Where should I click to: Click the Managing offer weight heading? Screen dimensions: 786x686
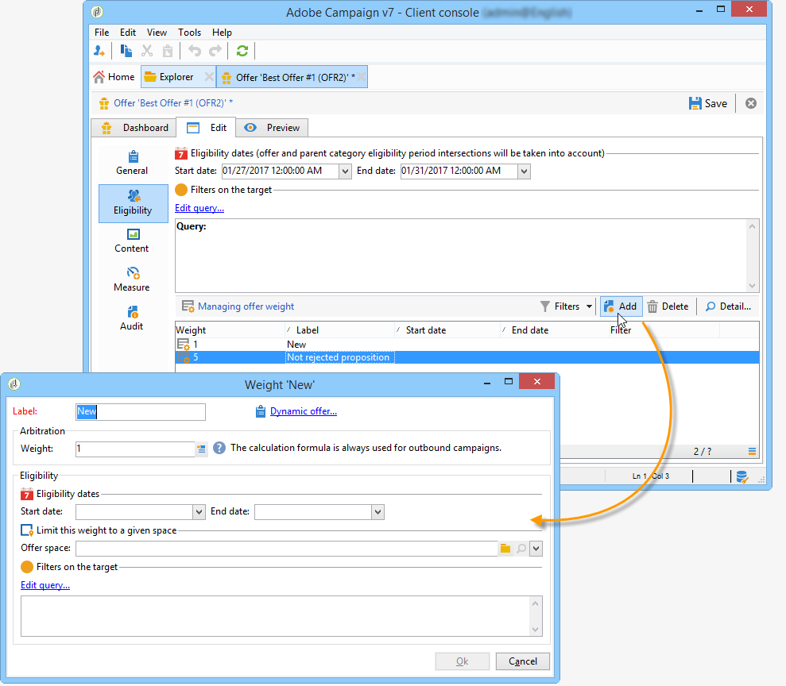(x=246, y=306)
